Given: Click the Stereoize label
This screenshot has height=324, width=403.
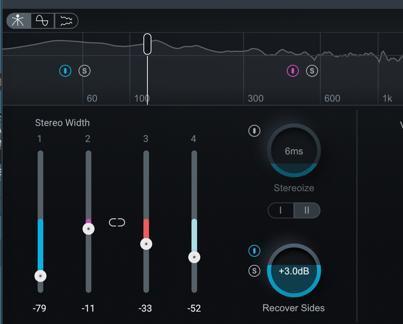Looking at the screenshot, I should coord(294,188).
